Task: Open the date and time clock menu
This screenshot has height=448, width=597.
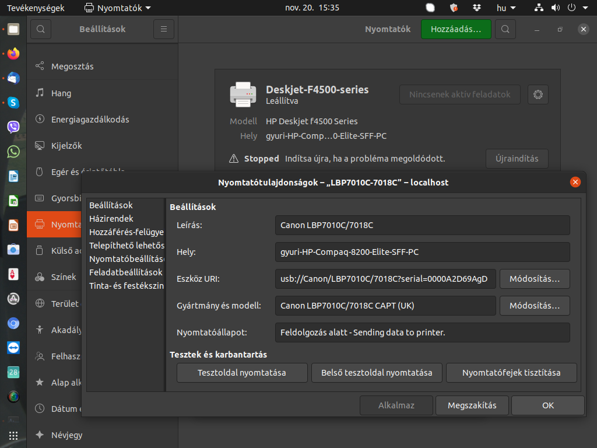Action: tap(312, 8)
